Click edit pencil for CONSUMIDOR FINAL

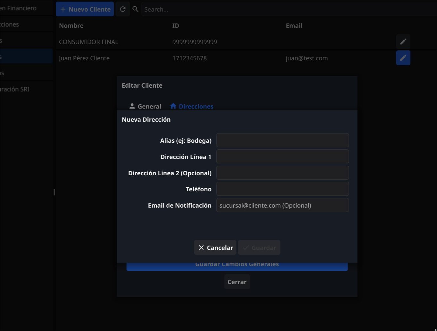point(403,41)
